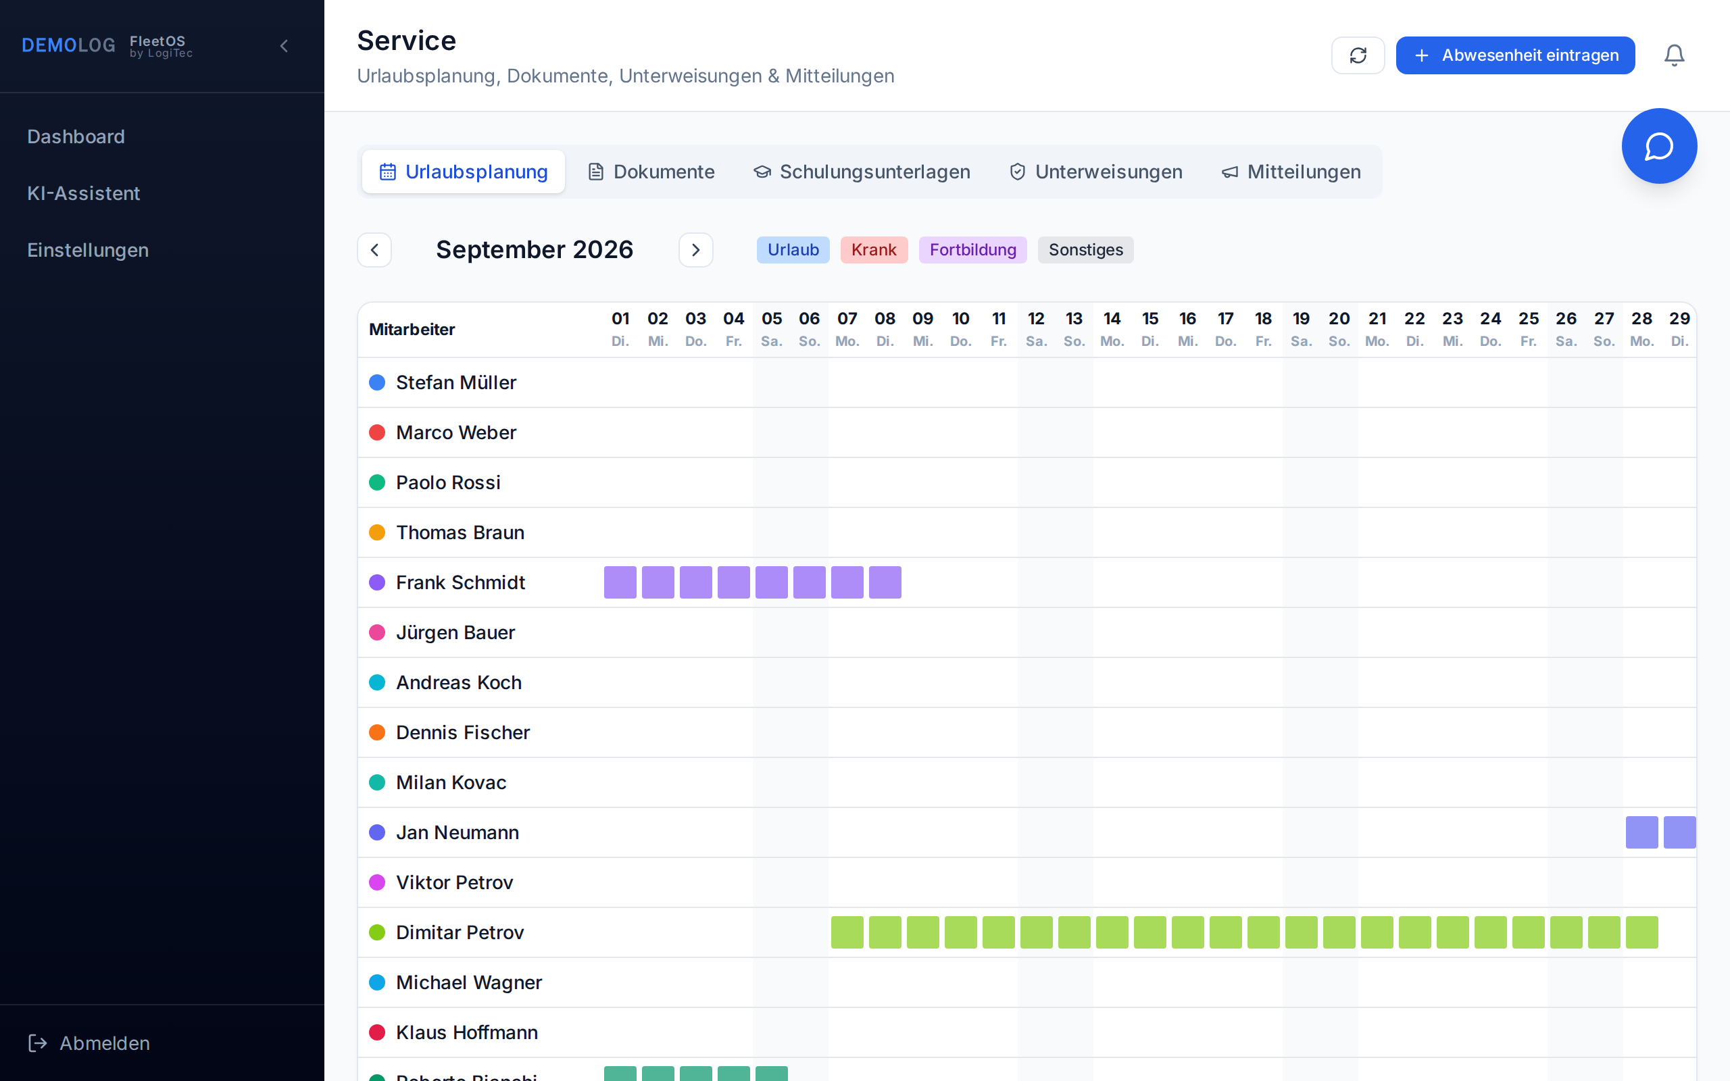Click the Fortbildung legend badge
The width and height of the screenshot is (1730, 1081).
point(972,250)
